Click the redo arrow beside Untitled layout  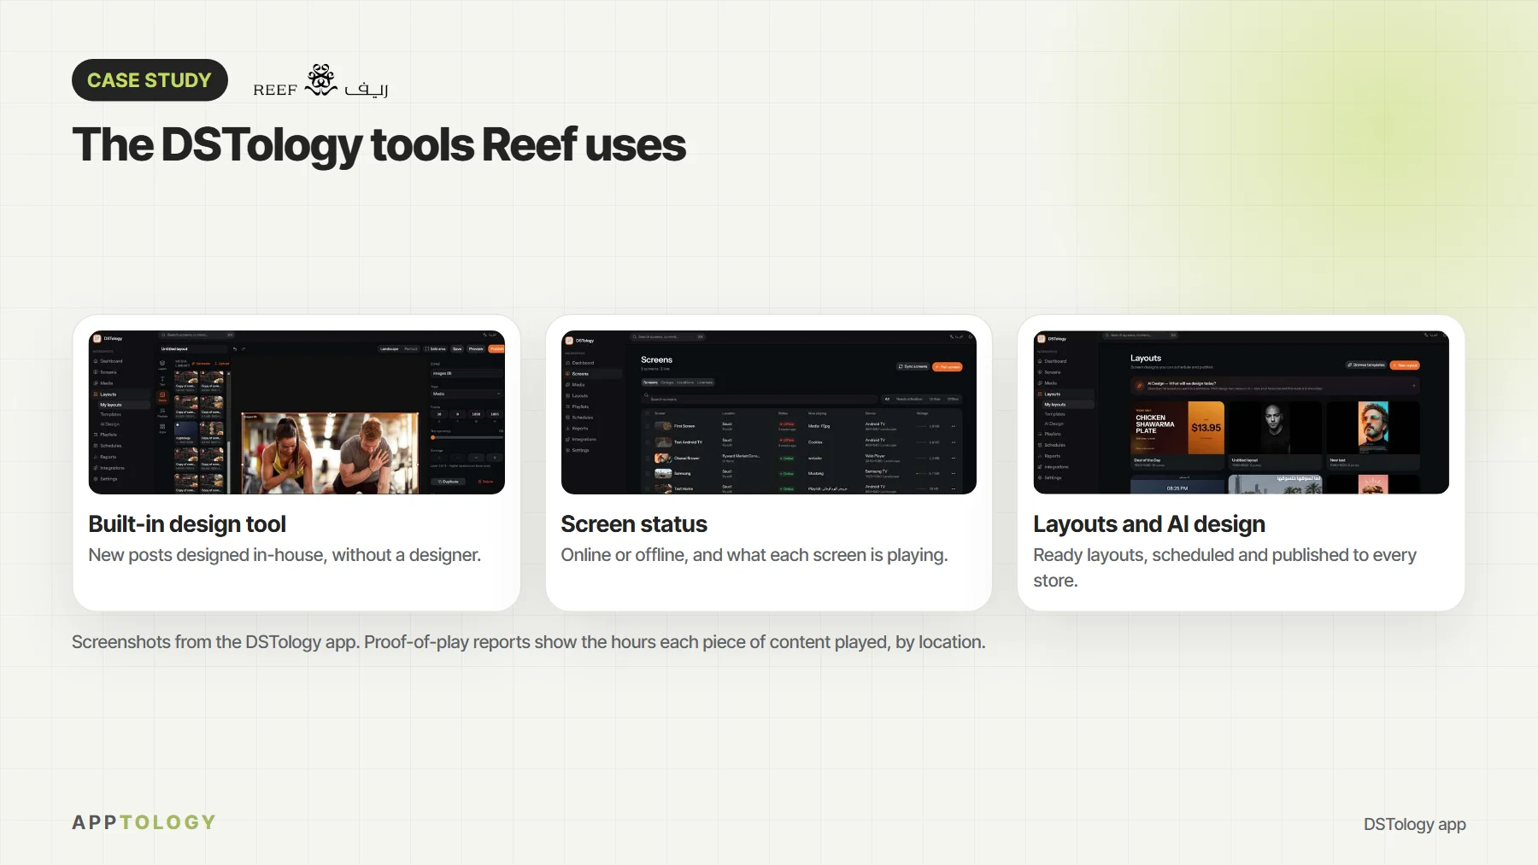pos(244,348)
